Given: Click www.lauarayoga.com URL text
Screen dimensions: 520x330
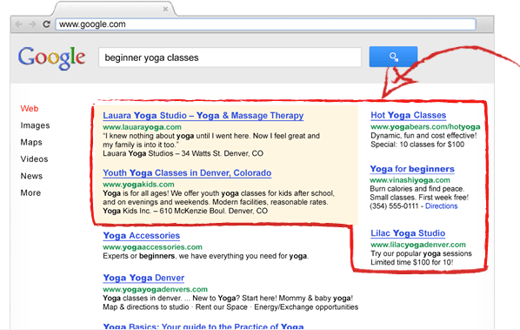Looking at the screenshot, I should [x=142, y=127].
